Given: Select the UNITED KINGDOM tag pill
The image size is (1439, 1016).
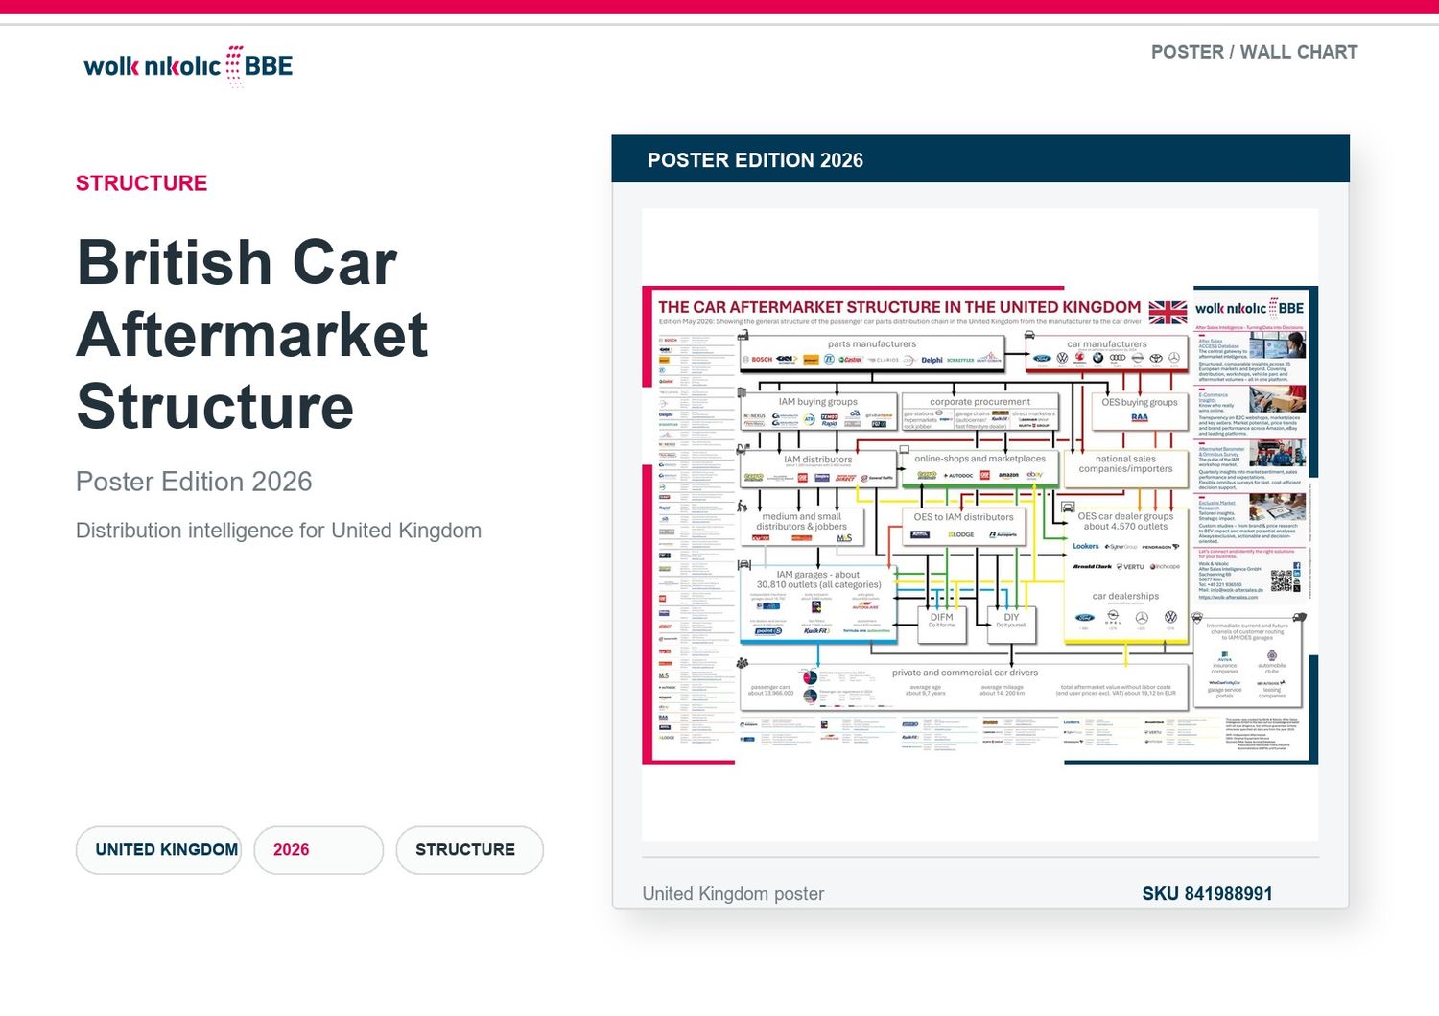Looking at the screenshot, I should click(x=158, y=850).
